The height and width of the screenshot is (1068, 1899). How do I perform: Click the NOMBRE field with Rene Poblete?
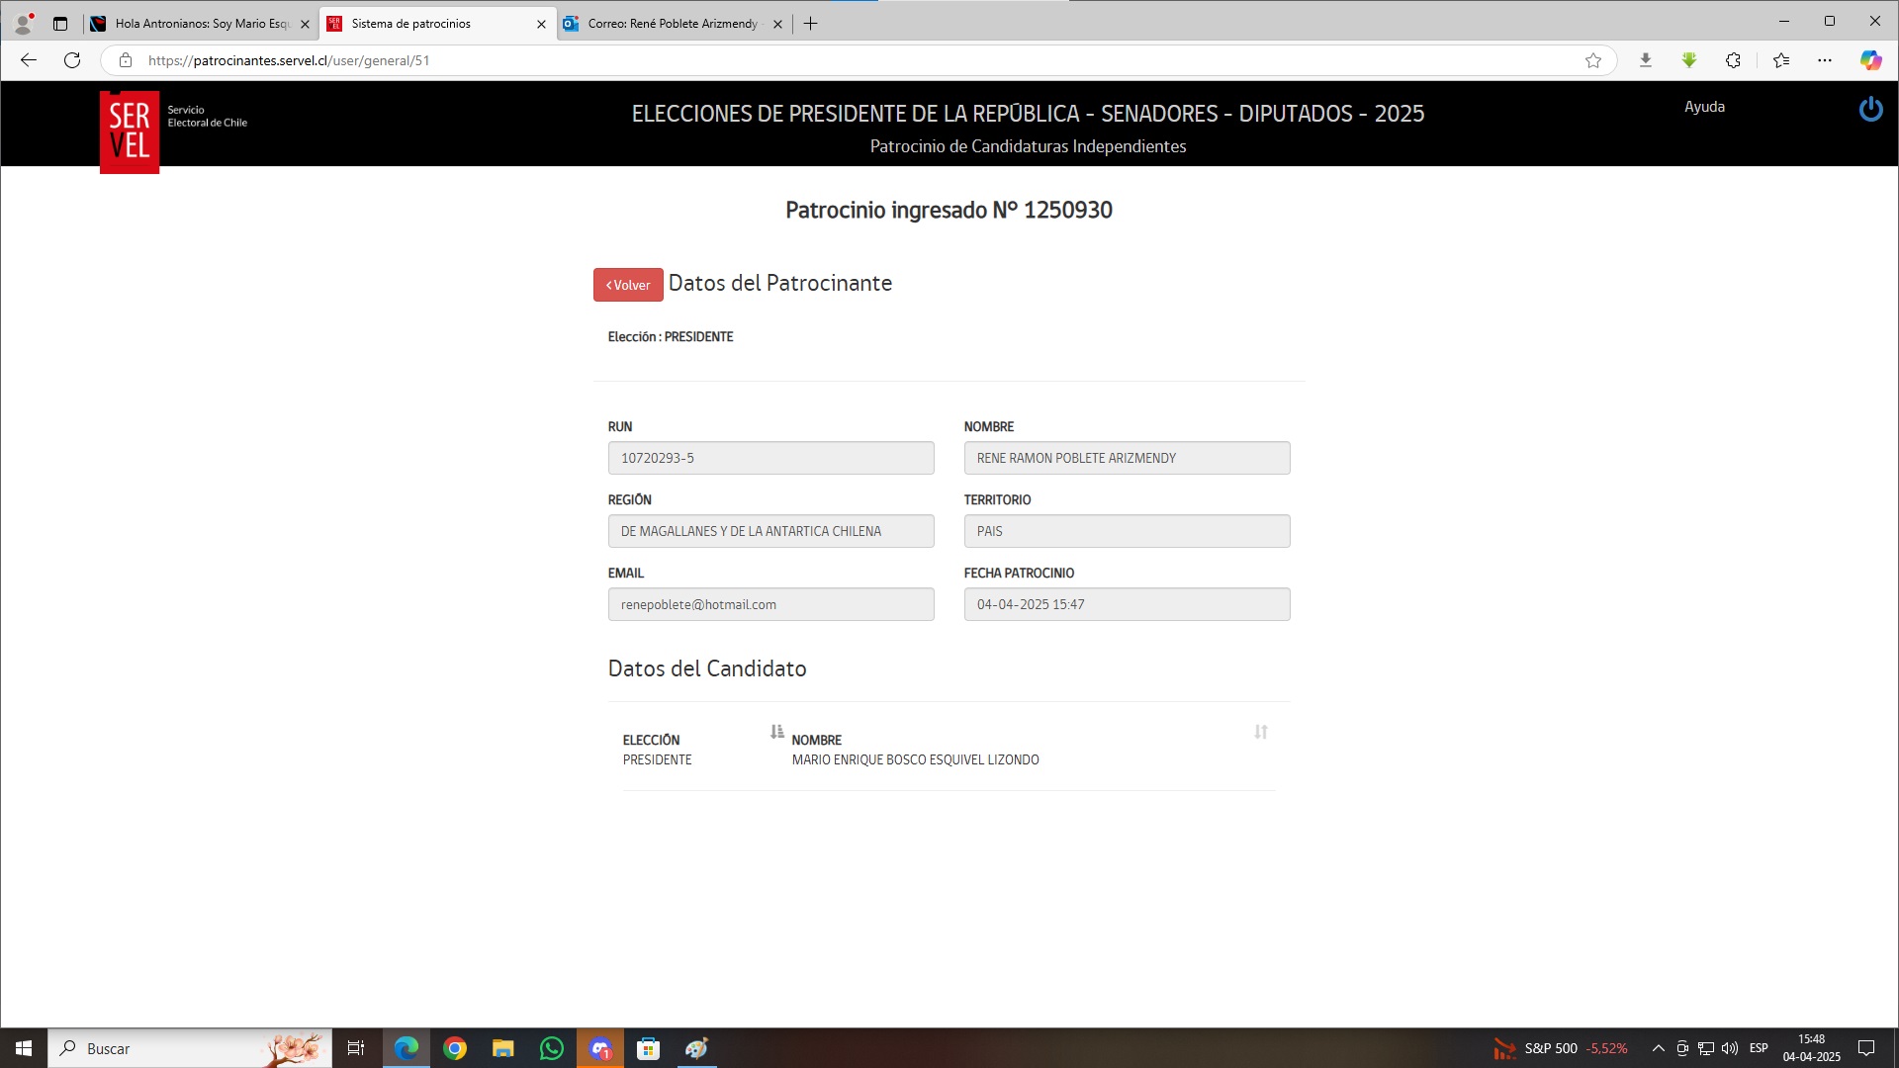tap(1127, 458)
